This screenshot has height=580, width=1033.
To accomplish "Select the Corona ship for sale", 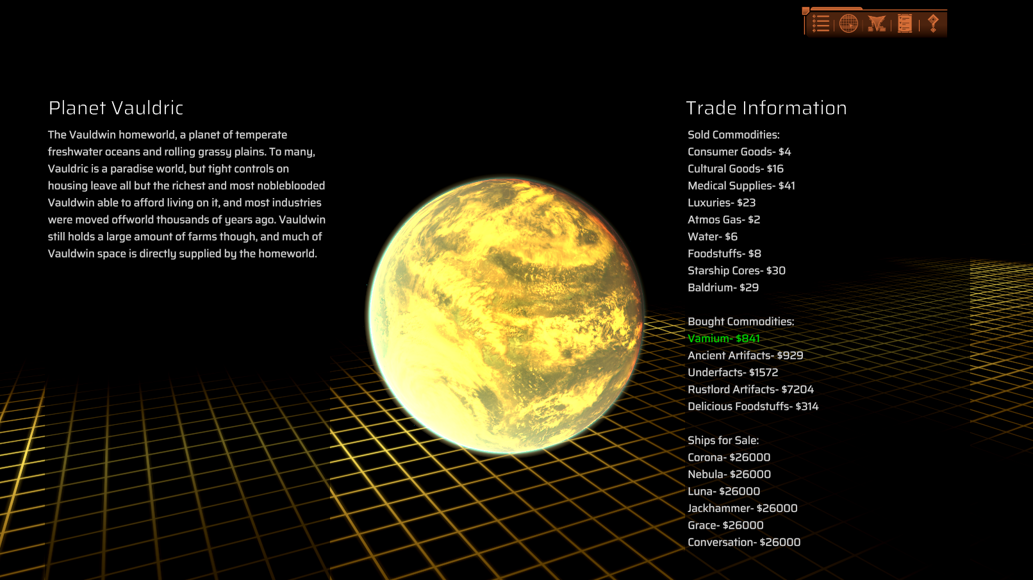I will point(729,458).
